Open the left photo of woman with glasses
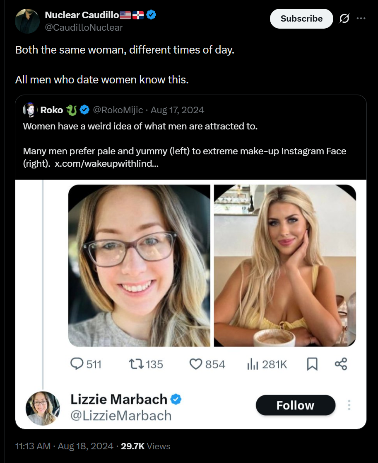 click(139, 266)
